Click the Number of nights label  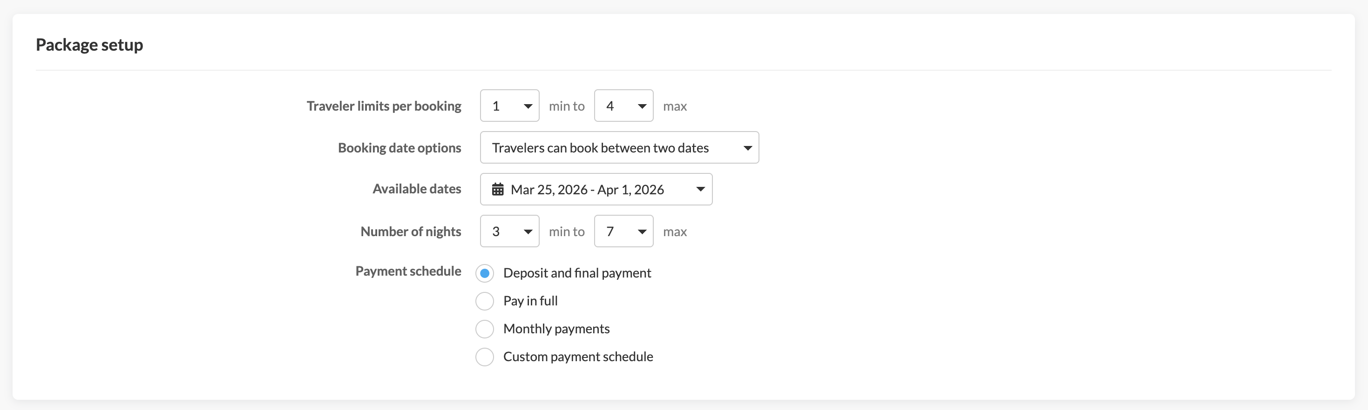(x=411, y=232)
